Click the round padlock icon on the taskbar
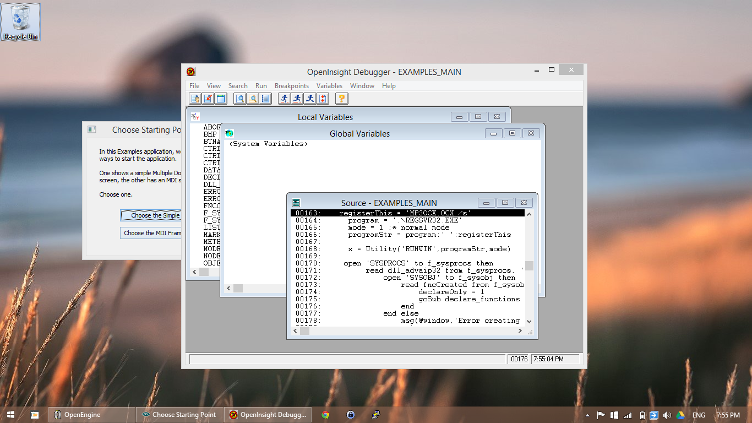Image resolution: width=752 pixels, height=423 pixels. [x=350, y=415]
